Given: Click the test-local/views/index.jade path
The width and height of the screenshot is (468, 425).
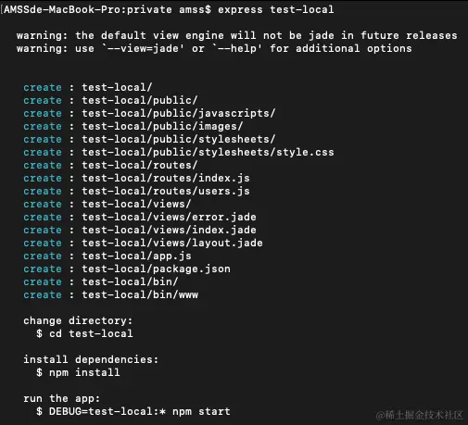Looking at the screenshot, I should (x=169, y=230).
